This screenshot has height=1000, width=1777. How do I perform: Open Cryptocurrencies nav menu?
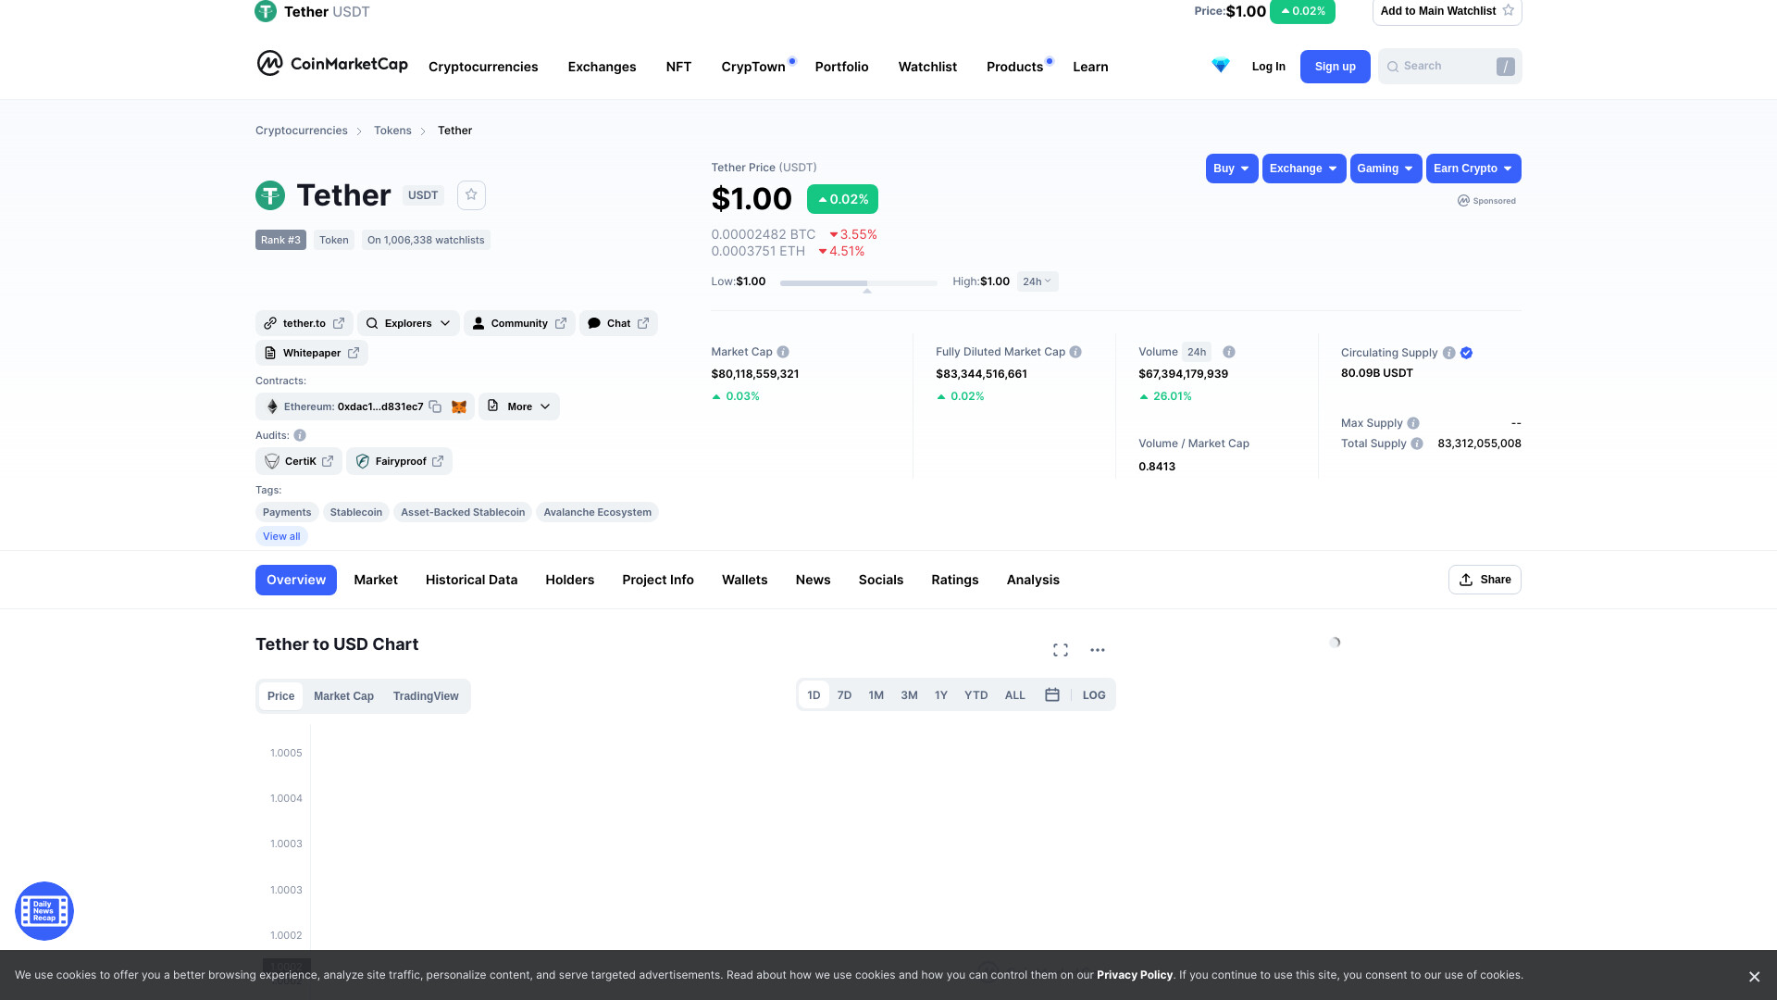click(483, 67)
